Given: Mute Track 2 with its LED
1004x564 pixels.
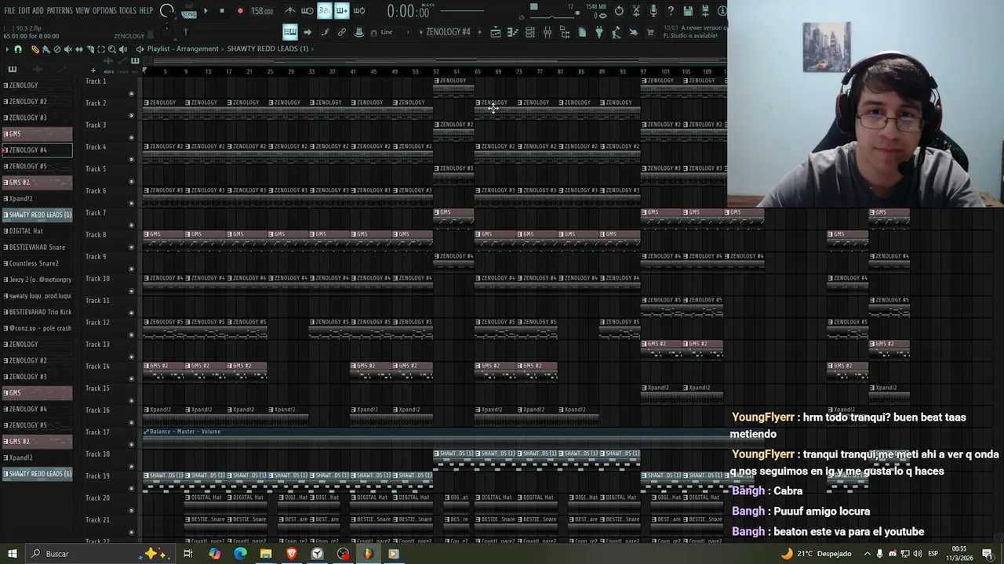Looking at the screenshot, I should click(x=131, y=116).
